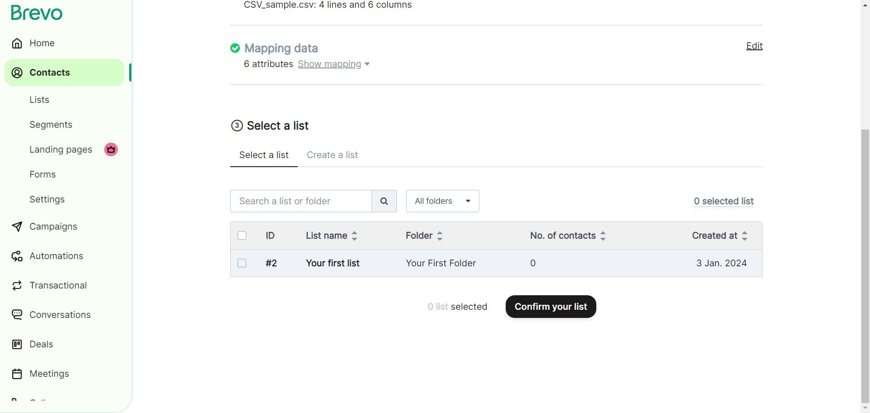Image resolution: width=870 pixels, height=413 pixels.
Task: Open Deals using the briefcase icon
Action: click(17, 344)
